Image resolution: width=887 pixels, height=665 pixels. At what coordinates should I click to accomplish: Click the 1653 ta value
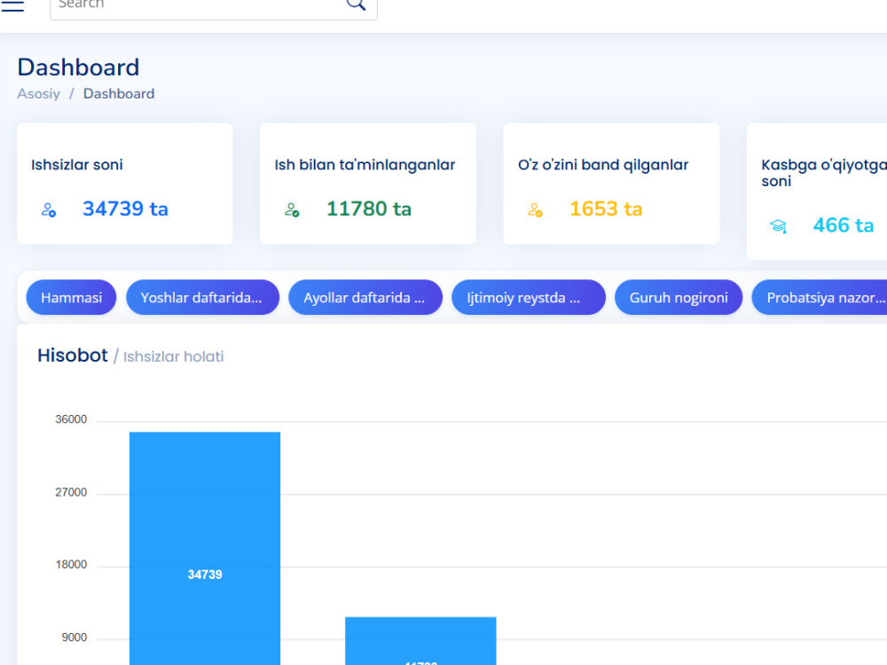[x=606, y=208]
